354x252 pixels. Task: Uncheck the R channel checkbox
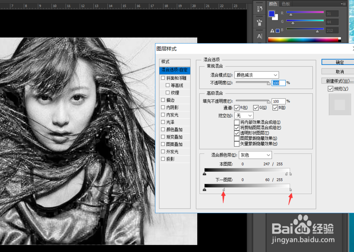click(237, 108)
